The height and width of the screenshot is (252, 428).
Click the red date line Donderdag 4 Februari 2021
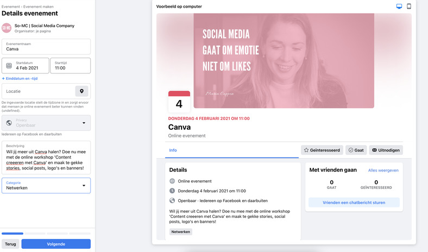tap(209, 118)
